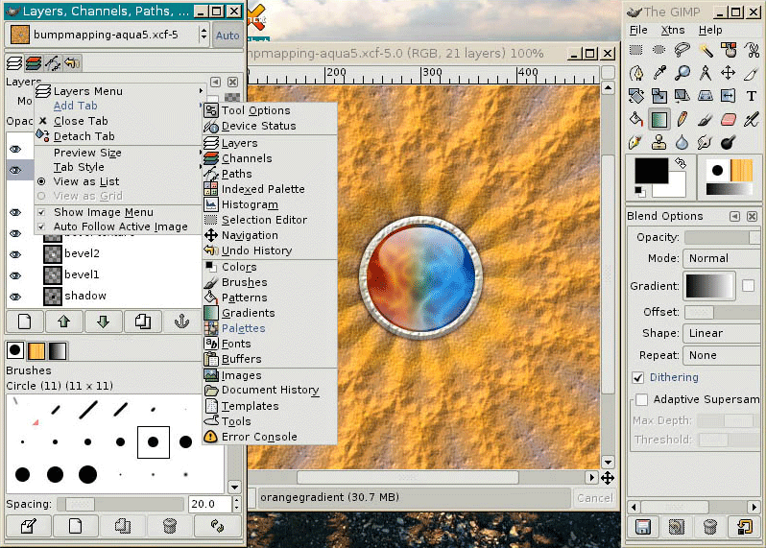
Task: Create a new layer with the blank page button
Action: pos(26,322)
